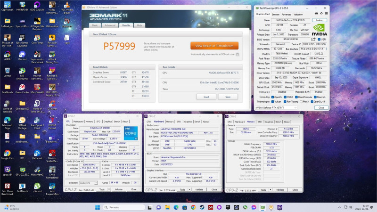The width and height of the screenshot is (377, 212).
Task: Select the Core Temp desktop icon
Action: tap(37, 40)
